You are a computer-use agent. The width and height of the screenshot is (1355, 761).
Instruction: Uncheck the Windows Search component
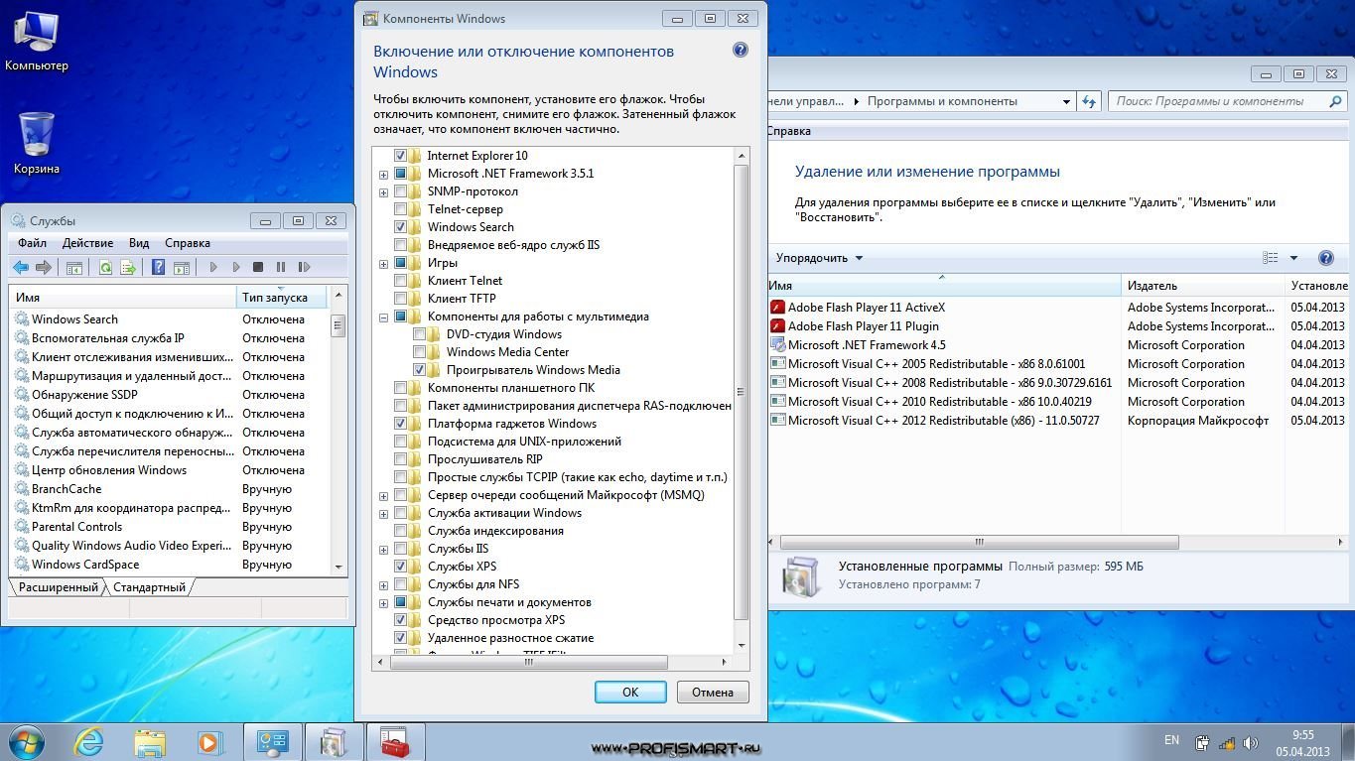(x=401, y=227)
